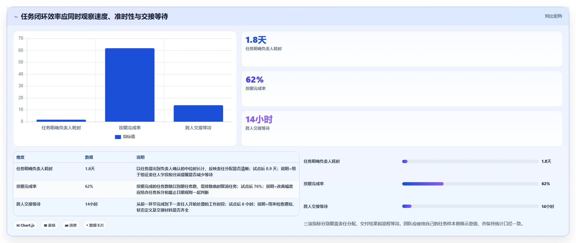Image resolution: width=576 pixels, height=243 pixels.
Task: Click the 按期完成率 bar in chart
Action: point(130,85)
